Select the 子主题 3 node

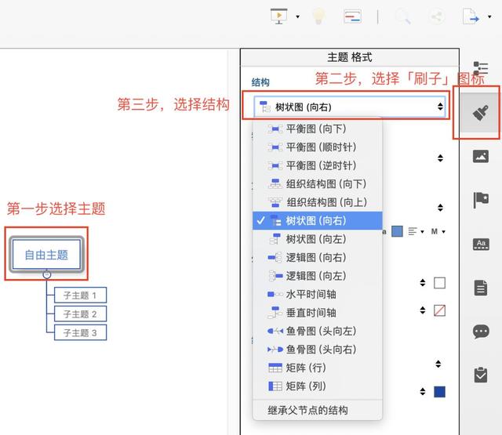[80, 332]
